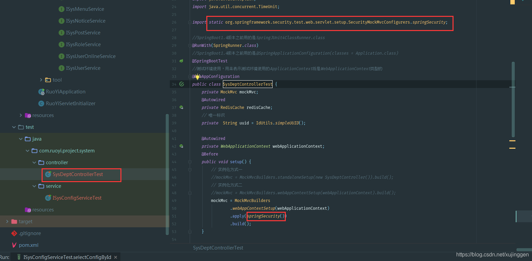Click the autowired bean gutter icon for redisCache

pyautogui.click(x=181, y=108)
